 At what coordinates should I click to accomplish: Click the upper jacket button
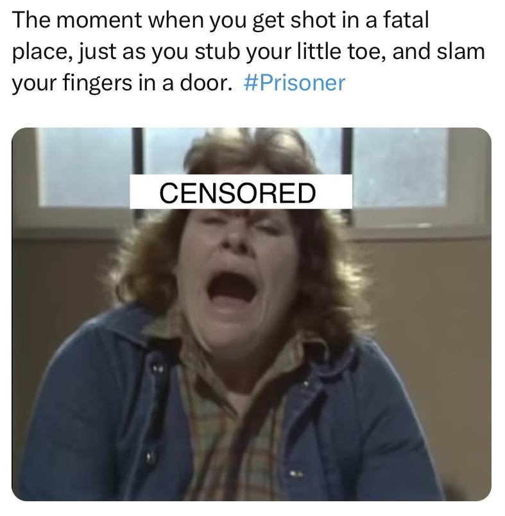point(155,367)
